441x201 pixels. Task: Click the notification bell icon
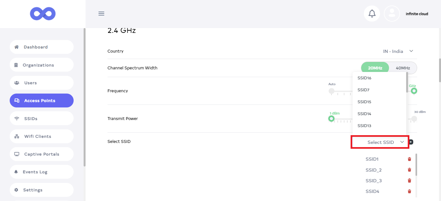click(372, 14)
